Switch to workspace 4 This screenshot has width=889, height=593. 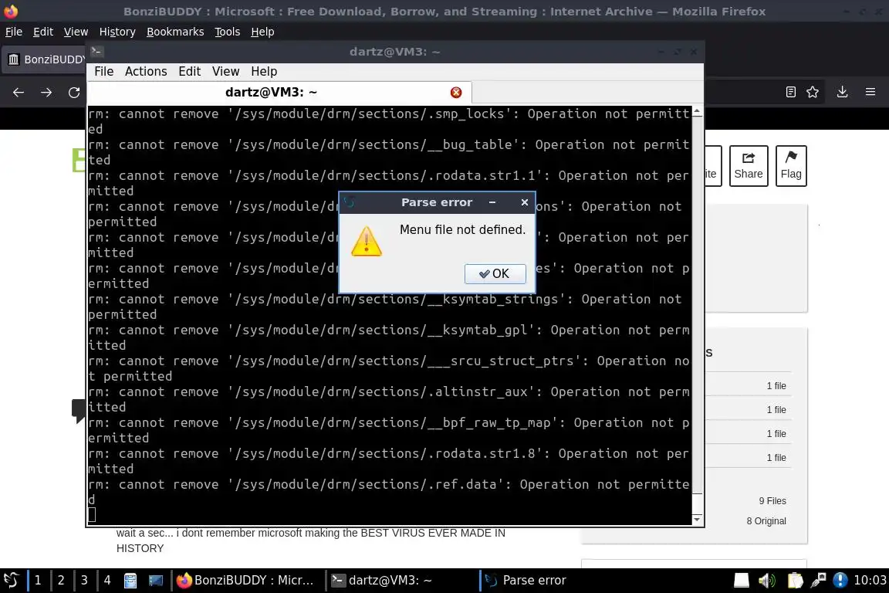pos(107,580)
